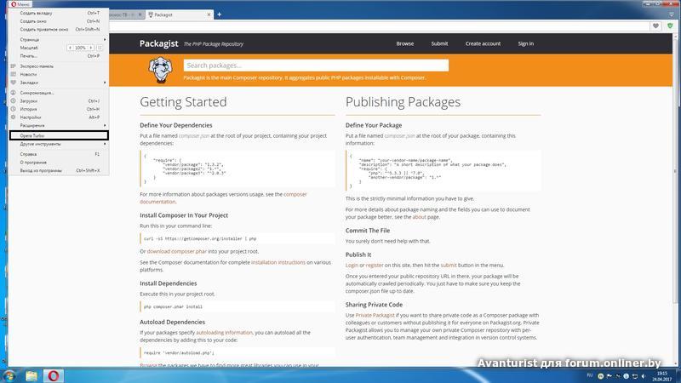This screenshot has height=383, width=681.
Task: Click the green shield ad-block icon
Action: point(670,26)
